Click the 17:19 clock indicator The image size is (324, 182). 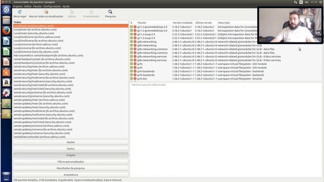point(314,2)
